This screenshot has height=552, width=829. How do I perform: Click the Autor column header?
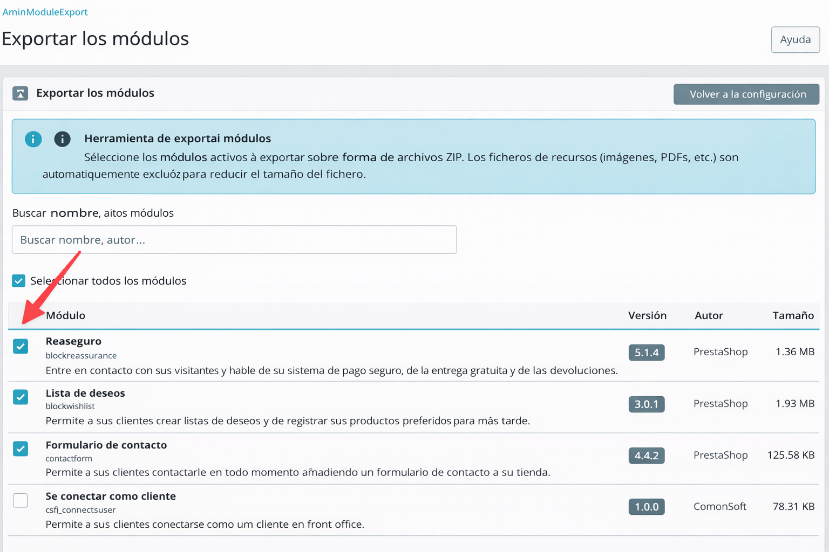709,315
